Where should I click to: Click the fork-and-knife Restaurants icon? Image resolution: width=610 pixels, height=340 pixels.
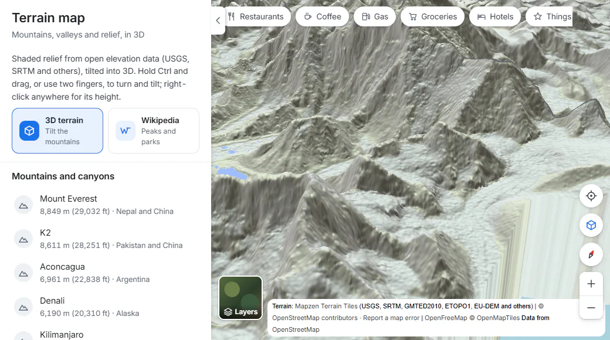click(x=232, y=17)
